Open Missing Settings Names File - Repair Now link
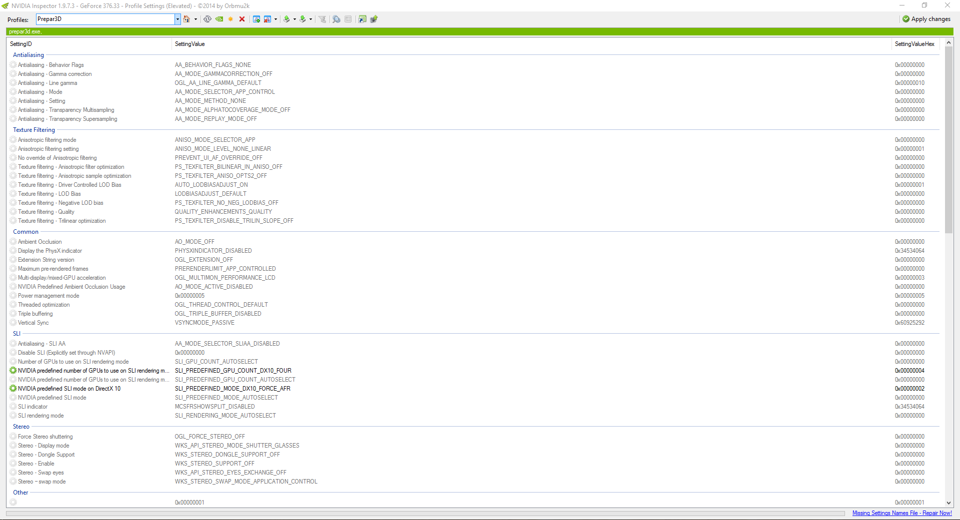The image size is (960, 520). (902, 513)
